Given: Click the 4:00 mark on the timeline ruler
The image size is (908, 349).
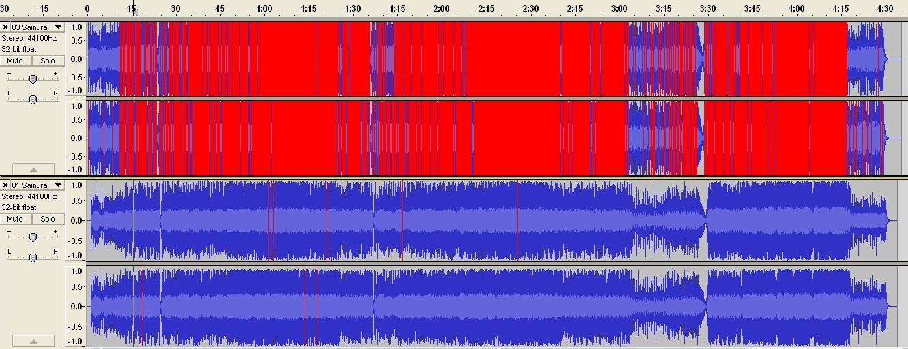Looking at the screenshot, I should coord(796,9).
